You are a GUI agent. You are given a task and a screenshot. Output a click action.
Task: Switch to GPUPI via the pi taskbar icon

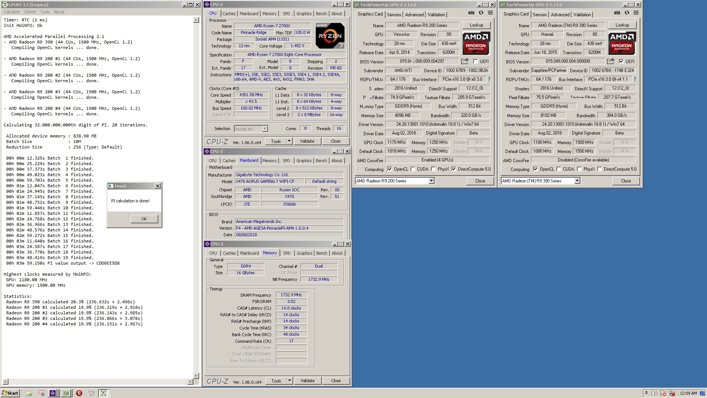103,393
